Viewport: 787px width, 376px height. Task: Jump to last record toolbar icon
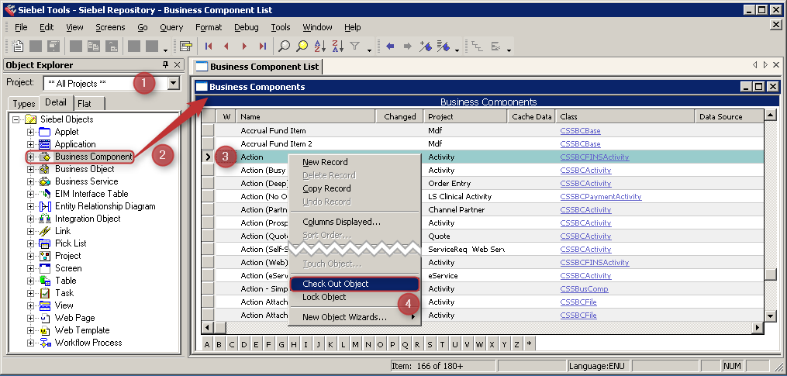(x=262, y=47)
